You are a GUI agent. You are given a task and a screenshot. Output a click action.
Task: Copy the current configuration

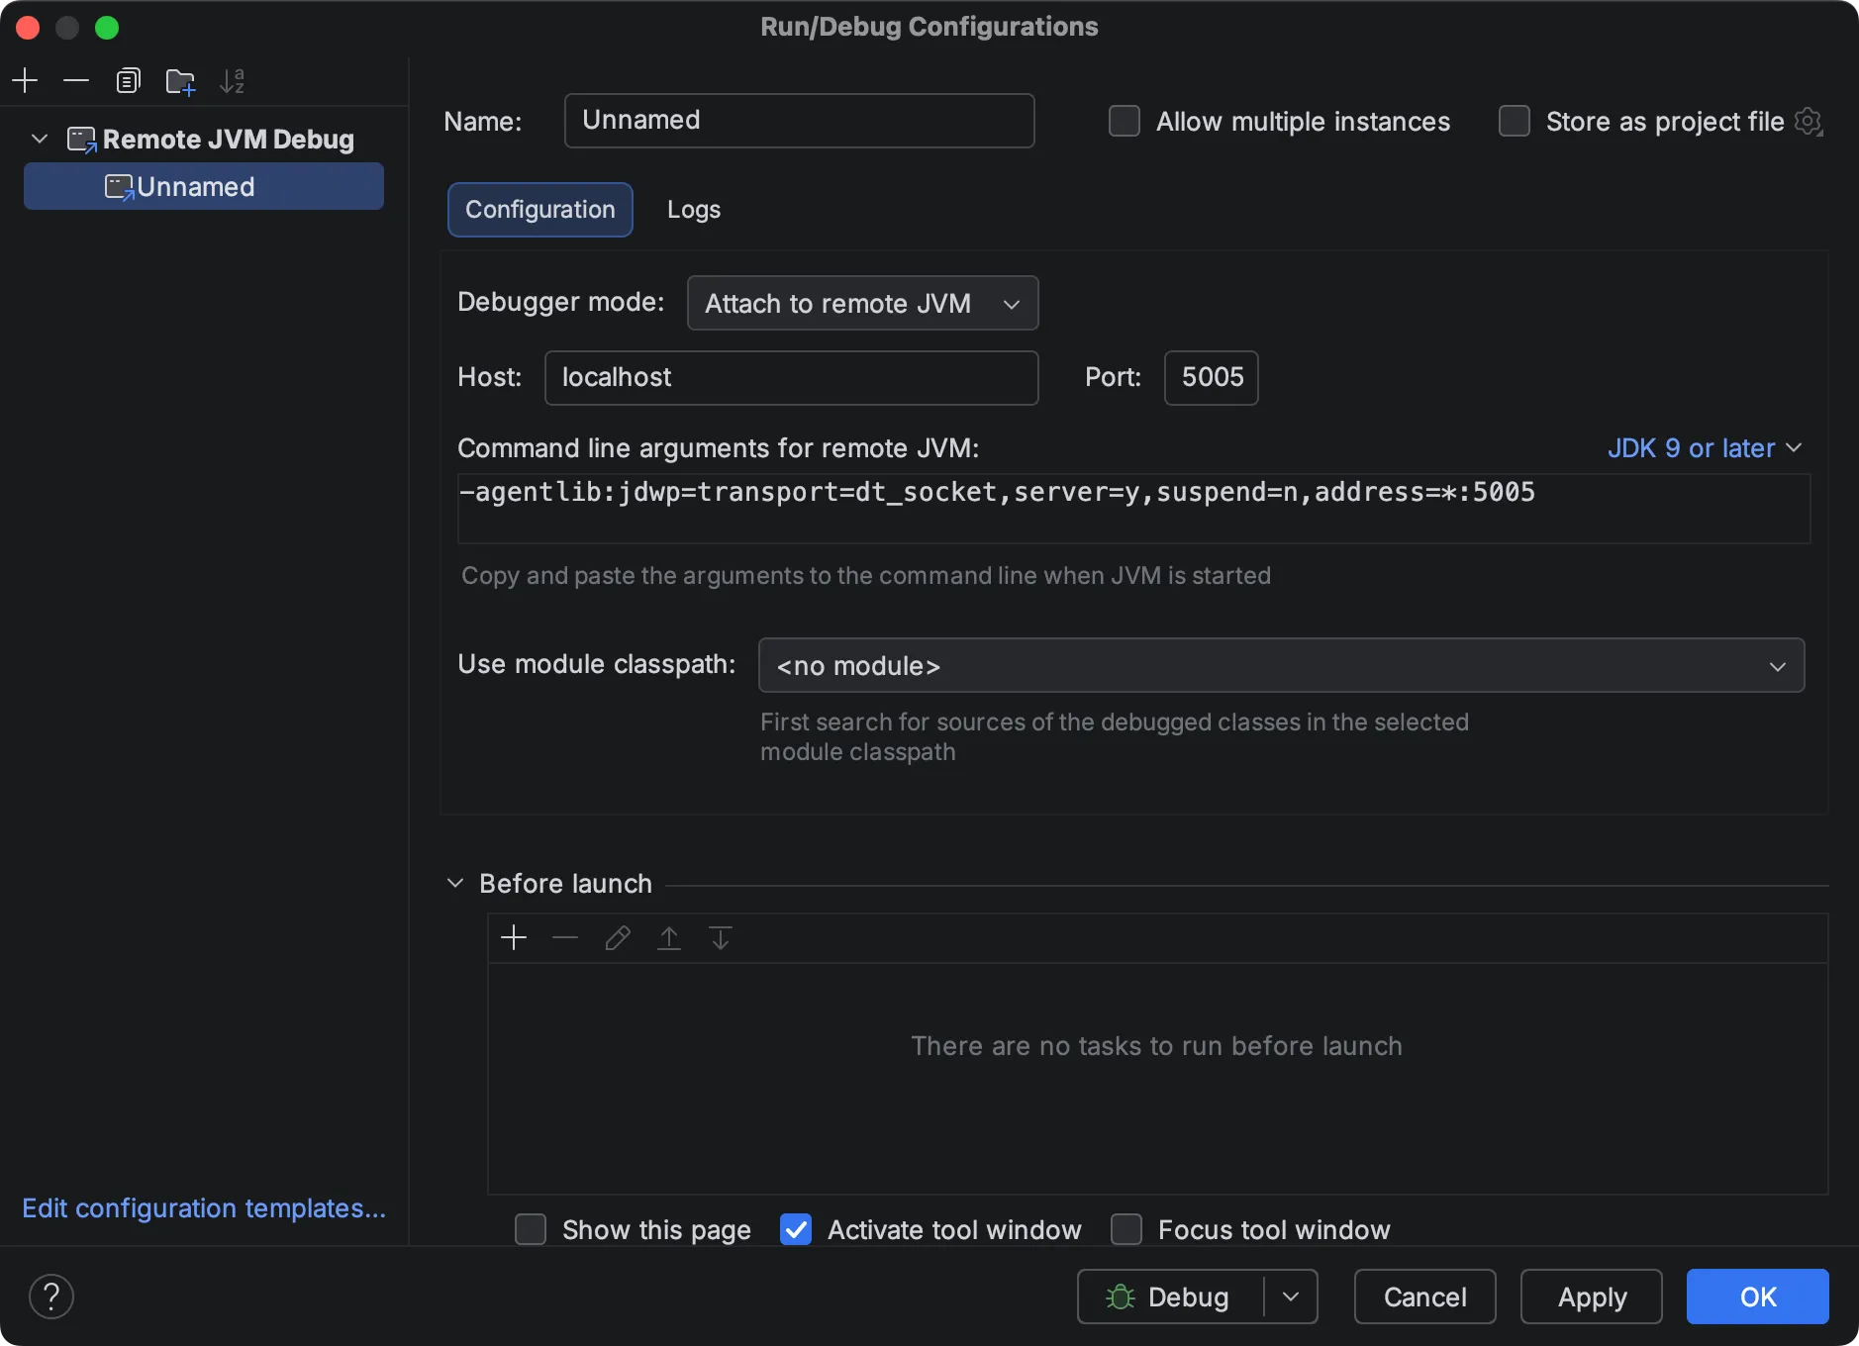[128, 80]
